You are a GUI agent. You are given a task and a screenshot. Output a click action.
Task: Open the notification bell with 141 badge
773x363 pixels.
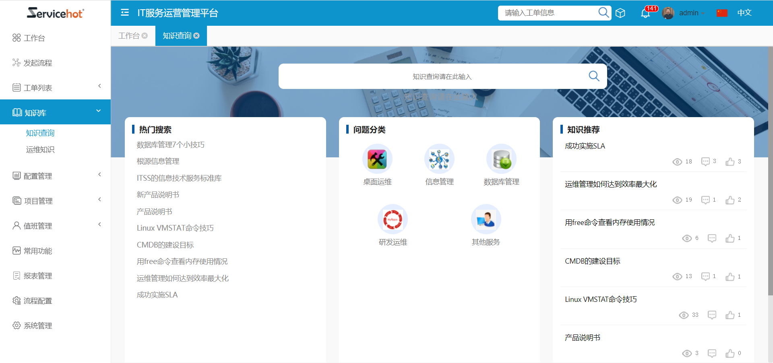[645, 13]
